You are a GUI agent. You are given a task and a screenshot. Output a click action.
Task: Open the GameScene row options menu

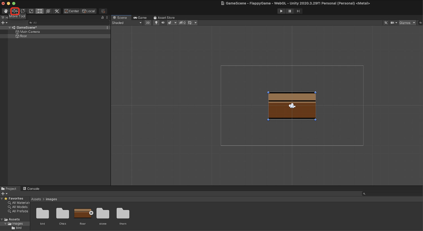[107, 28]
